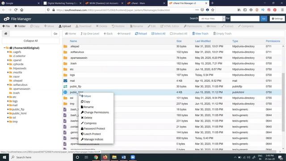Screen dimensions: 286x161
Task: Click the Windows Start button
Action: [4, 157]
